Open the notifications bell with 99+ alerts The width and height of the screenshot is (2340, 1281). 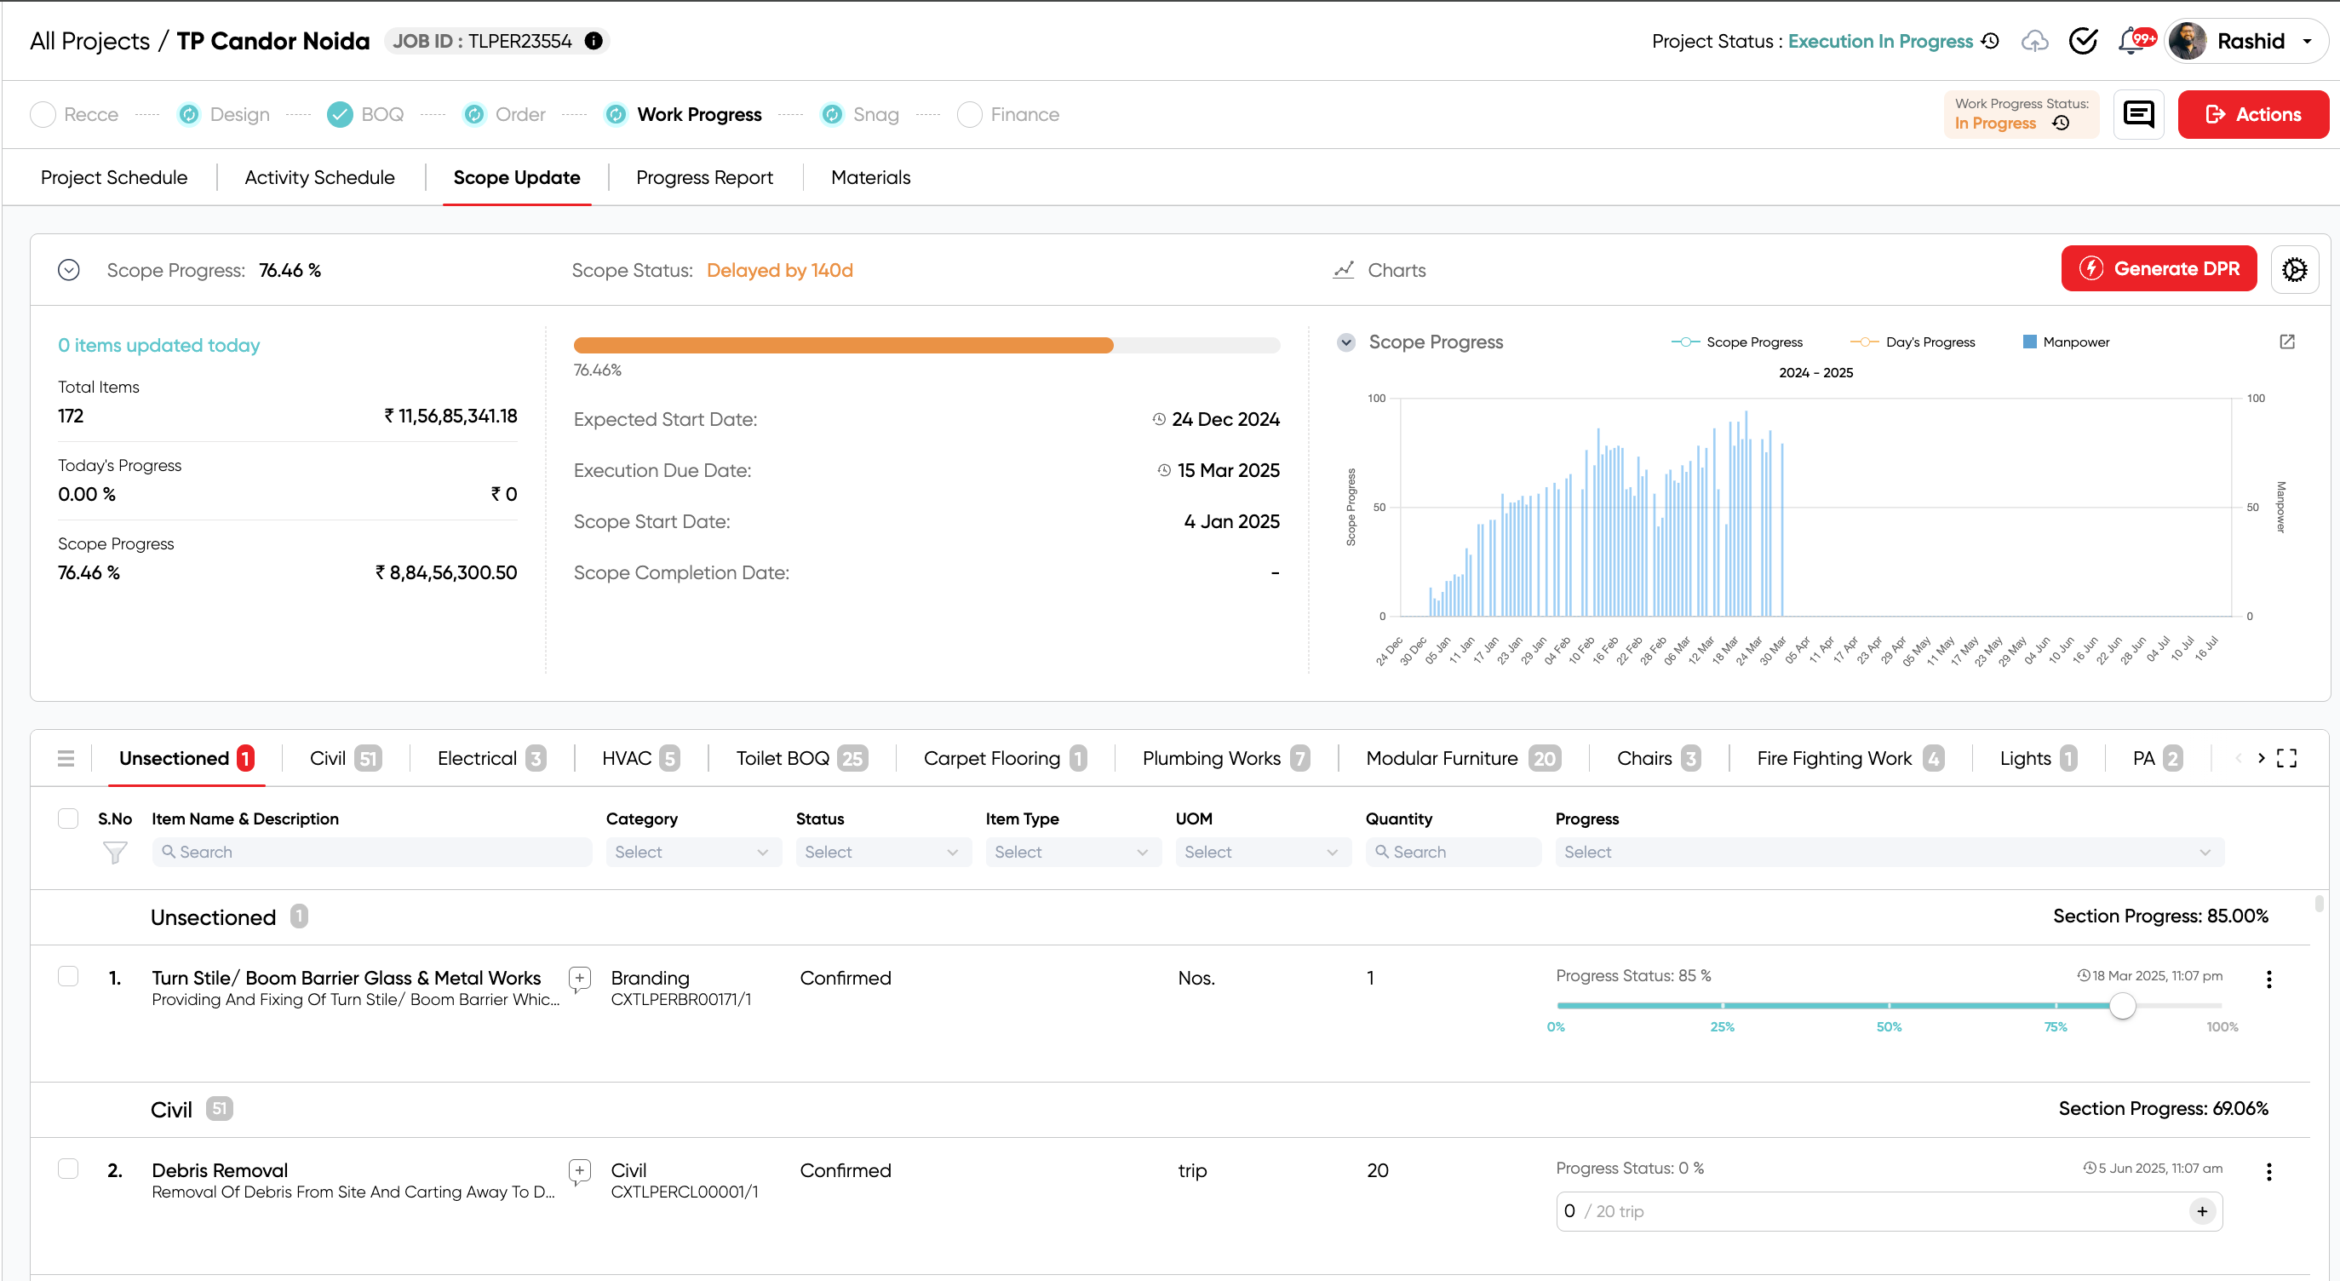pos(2132,41)
